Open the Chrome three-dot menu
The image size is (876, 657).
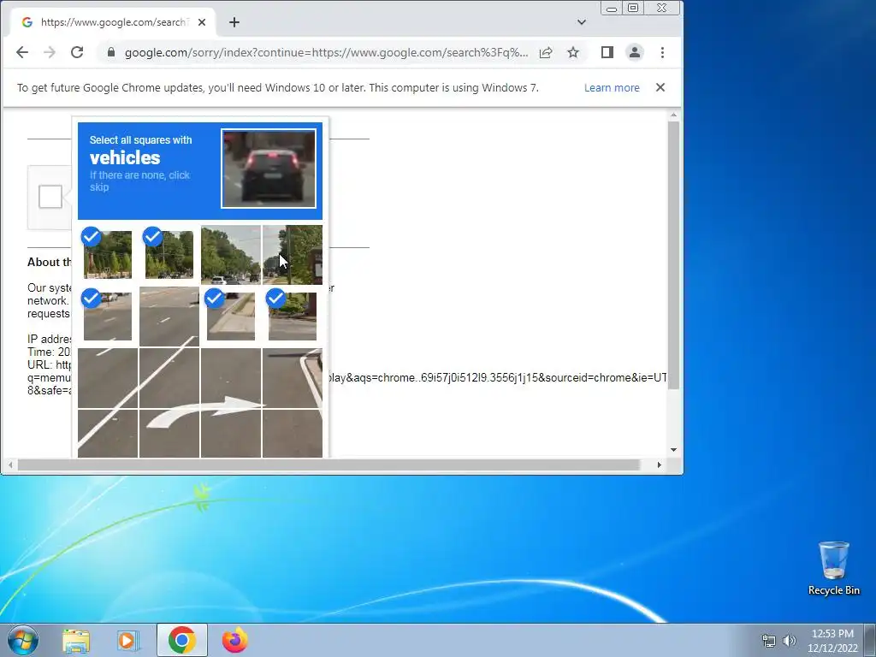(x=663, y=52)
